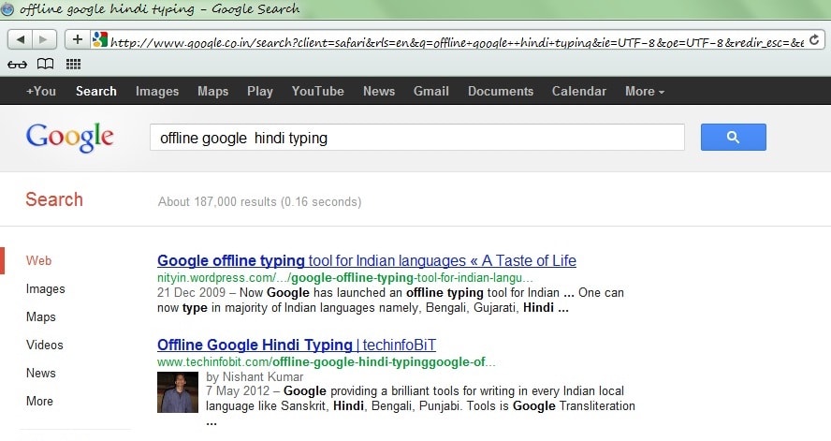Open the 'Offline Google Hindi Typing' techinfoBiT link
Screen dimensions: 831x441
[297, 345]
